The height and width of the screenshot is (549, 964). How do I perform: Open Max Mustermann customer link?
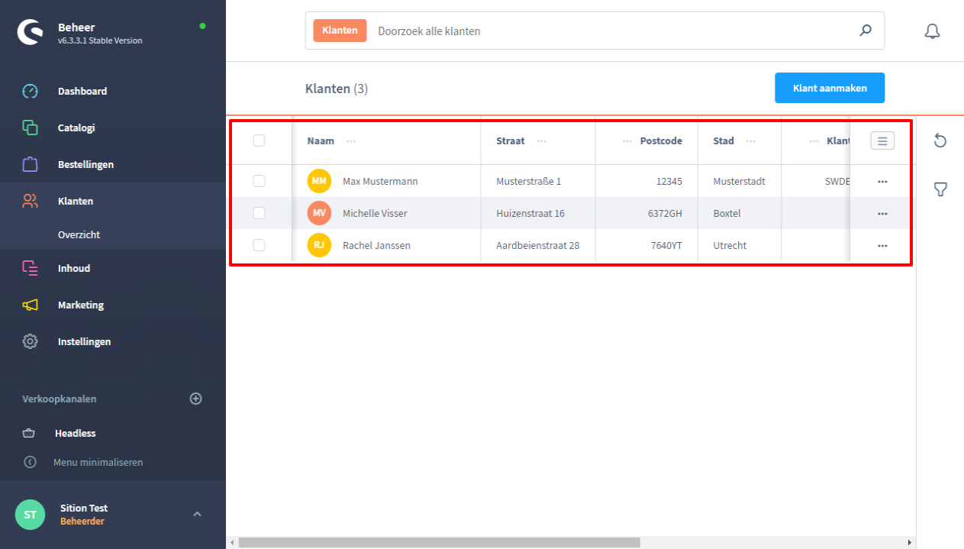[380, 182]
